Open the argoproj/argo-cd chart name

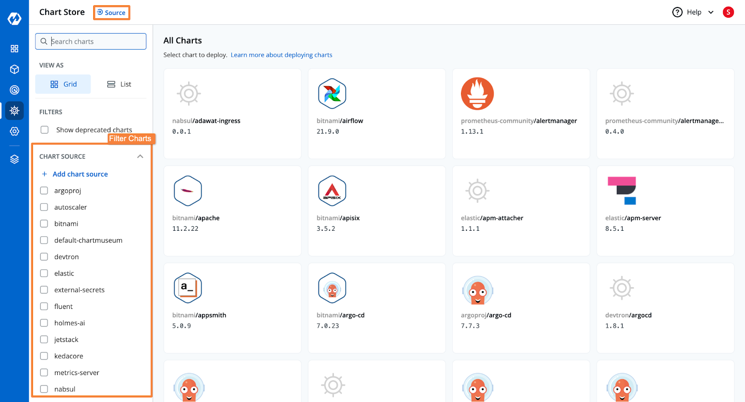[x=486, y=315]
